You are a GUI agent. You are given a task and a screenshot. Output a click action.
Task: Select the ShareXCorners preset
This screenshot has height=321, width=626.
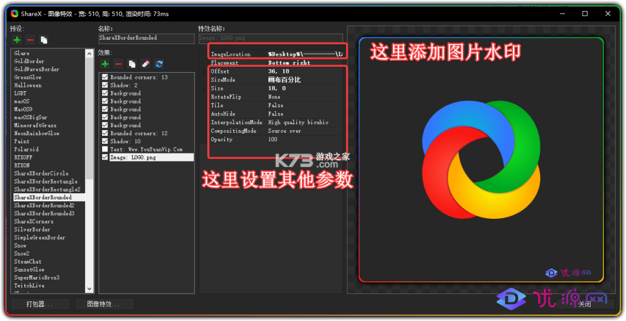pos(34,221)
